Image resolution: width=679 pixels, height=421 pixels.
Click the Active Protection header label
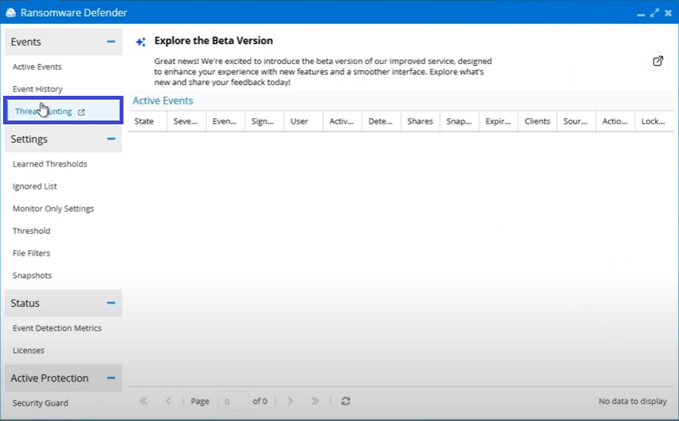click(49, 378)
